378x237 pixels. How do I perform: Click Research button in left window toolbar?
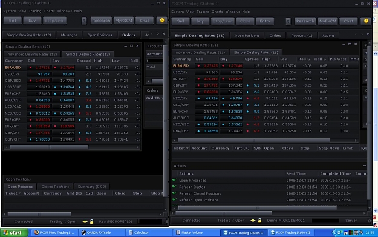pos(101,21)
